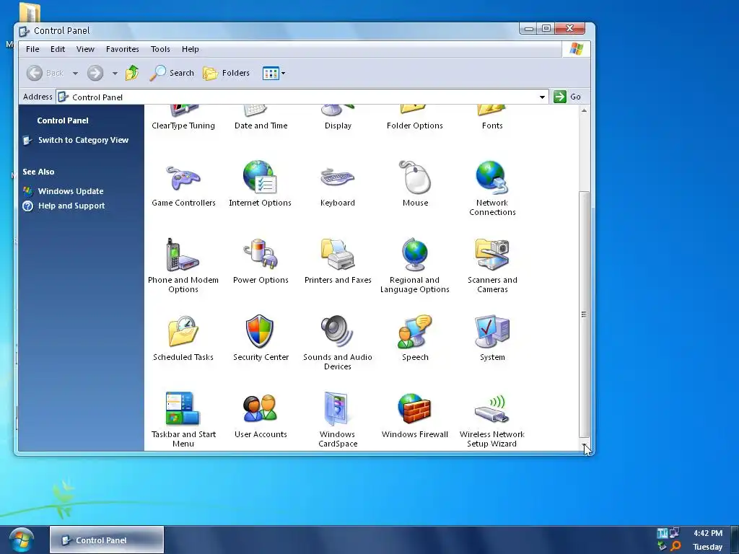
Task: Open Network Connections icon
Action: [x=492, y=177]
